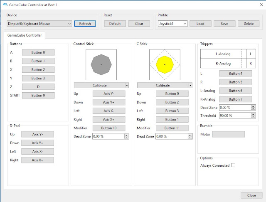Remap D-Pad Left Axis X-
Screen dimensions: 266x202
[37, 151]
